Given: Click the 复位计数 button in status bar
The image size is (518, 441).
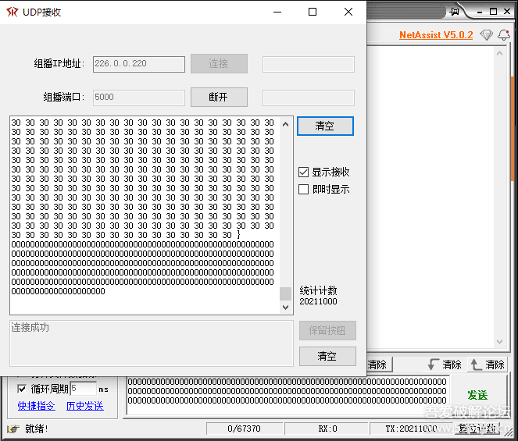Looking at the screenshot, I should tap(477, 429).
